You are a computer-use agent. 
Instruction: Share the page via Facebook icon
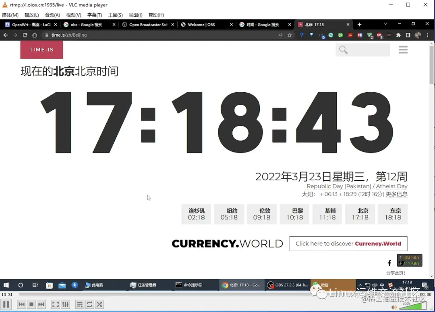click(x=389, y=262)
